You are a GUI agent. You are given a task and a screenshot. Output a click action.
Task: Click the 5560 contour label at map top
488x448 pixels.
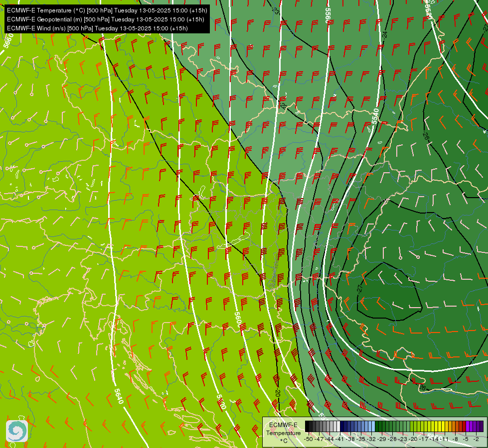[x=327, y=15]
